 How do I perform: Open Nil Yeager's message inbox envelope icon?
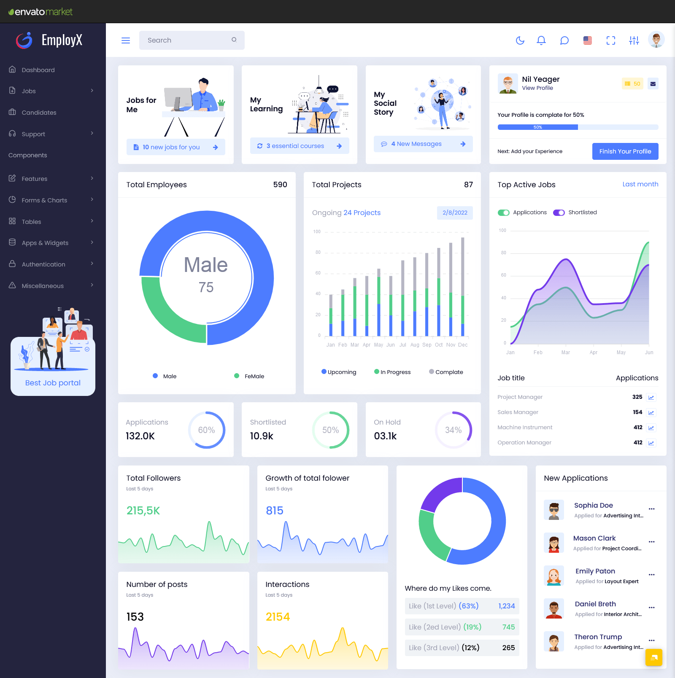tap(653, 83)
